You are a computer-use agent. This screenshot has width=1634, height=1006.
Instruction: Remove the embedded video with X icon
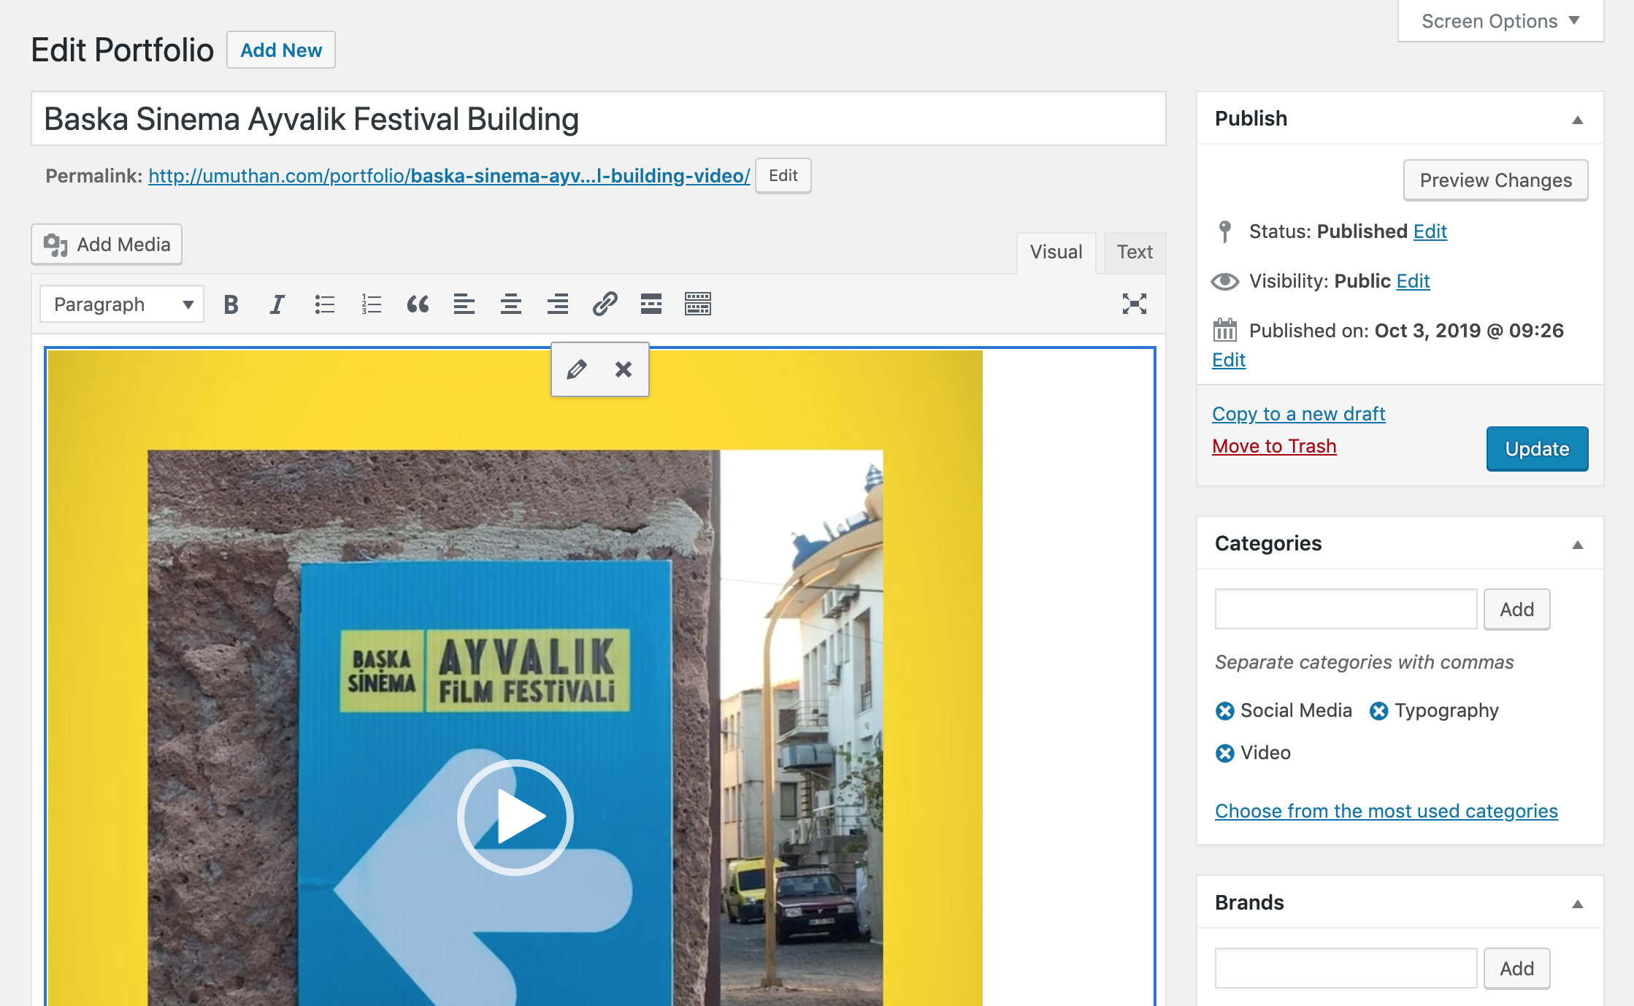click(623, 369)
